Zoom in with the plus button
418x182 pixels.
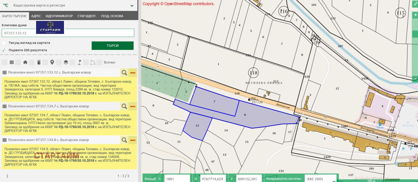point(415,15)
